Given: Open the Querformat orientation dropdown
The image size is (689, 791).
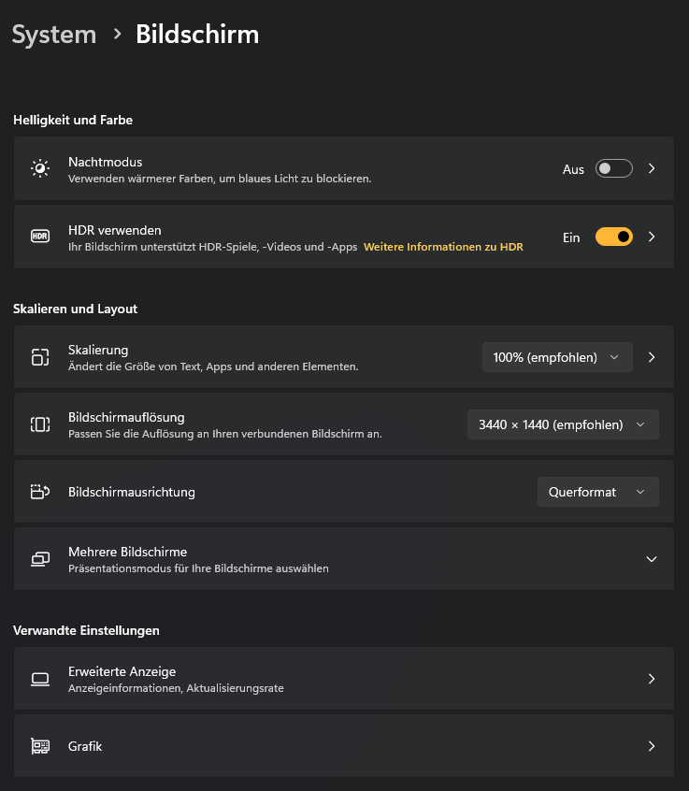Looking at the screenshot, I should point(597,492).
